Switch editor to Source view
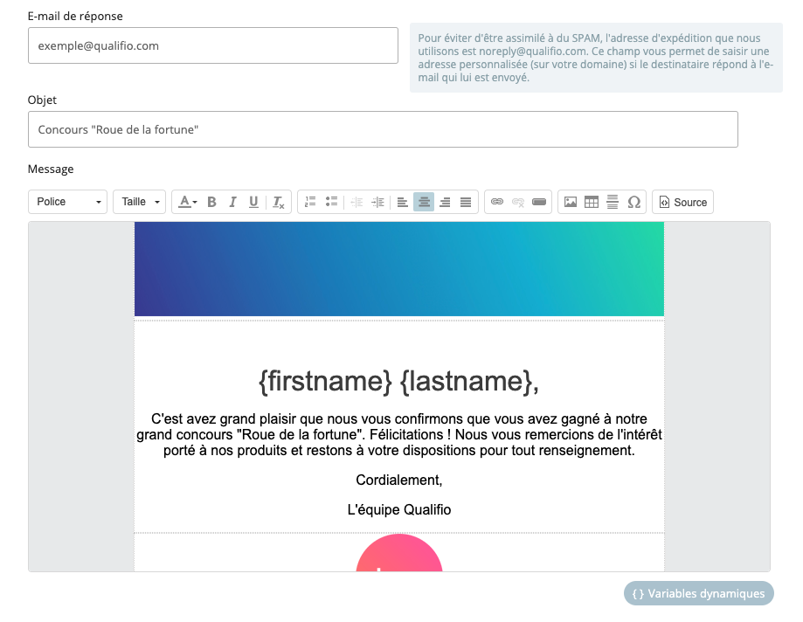 [682, 202]
